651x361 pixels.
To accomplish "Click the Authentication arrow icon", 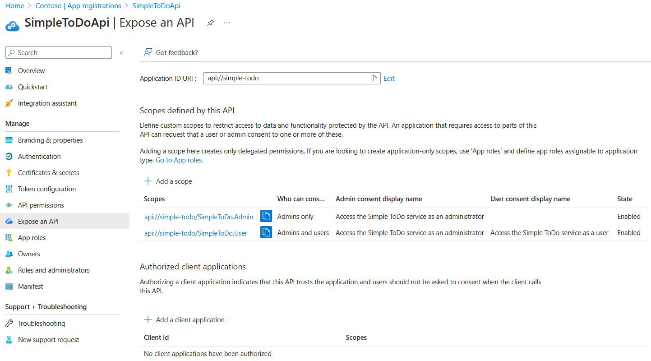I will click(x=9, y=157).
